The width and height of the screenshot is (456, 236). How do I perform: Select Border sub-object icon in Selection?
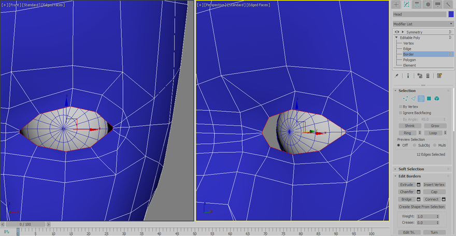click(x=421, y=99)
